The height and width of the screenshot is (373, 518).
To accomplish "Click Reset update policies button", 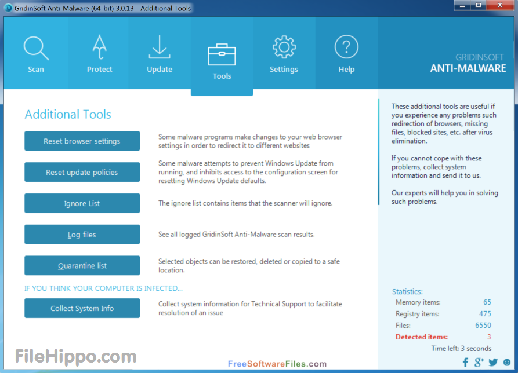I will coord(82,172).
